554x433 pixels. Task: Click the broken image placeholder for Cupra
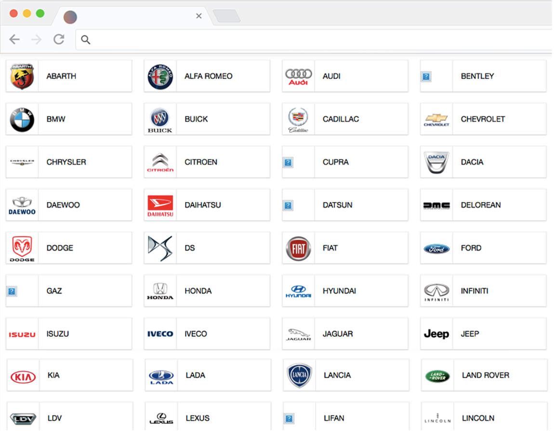click(288, 163)
